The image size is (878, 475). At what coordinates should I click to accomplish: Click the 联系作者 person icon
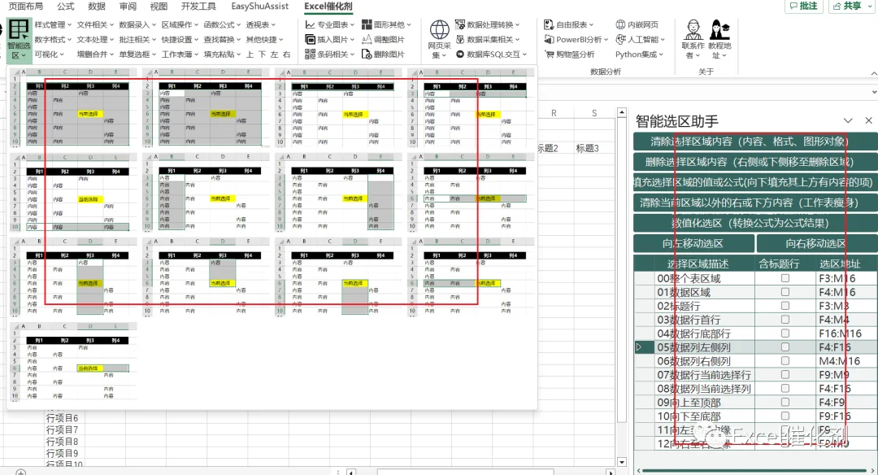[x=693, y=29]
